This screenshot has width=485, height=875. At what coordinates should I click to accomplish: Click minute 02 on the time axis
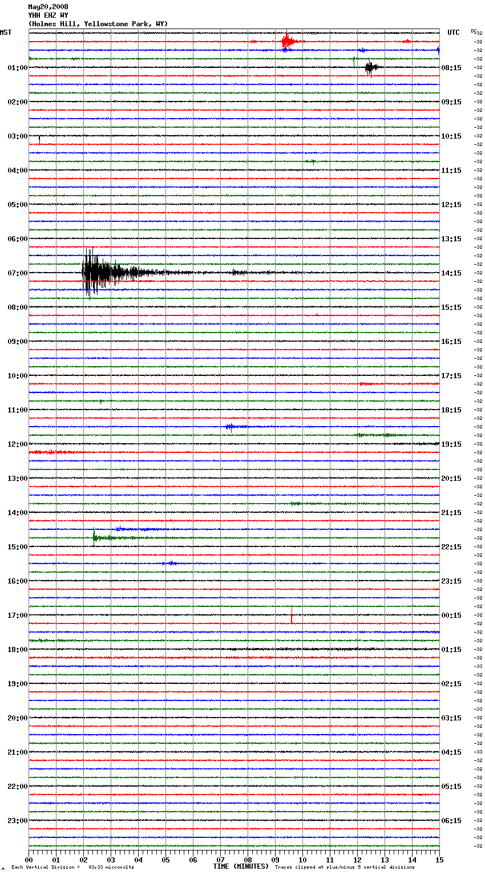tap(84, 860)
